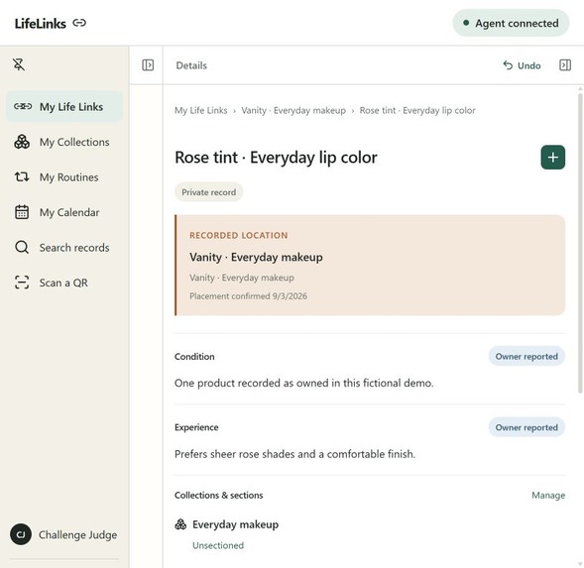
Task: Toggle the unpin sidebar icon
Action: tap(19, 64)
